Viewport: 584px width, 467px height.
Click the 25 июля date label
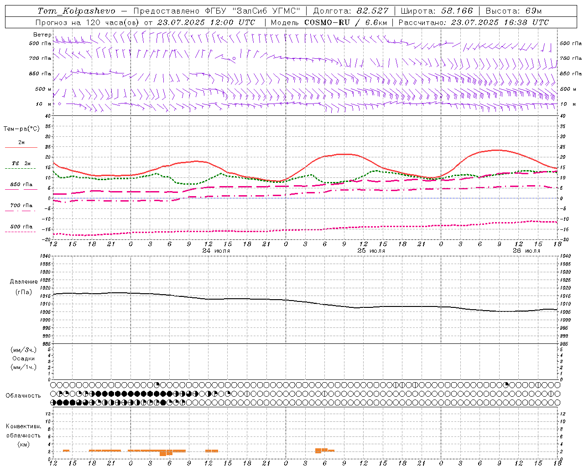pos(371,251)
